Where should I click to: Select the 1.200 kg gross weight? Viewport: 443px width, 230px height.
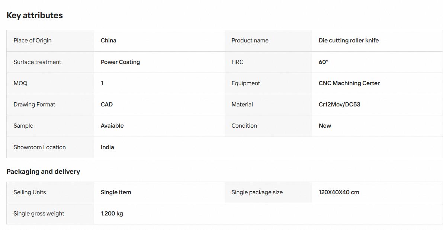click(x=112, y=214)
